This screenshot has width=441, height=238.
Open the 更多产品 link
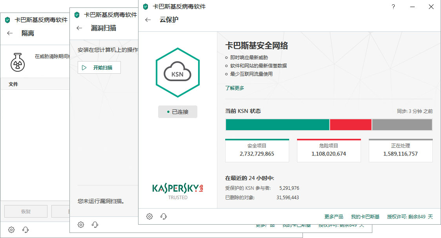tap(333, 217)
